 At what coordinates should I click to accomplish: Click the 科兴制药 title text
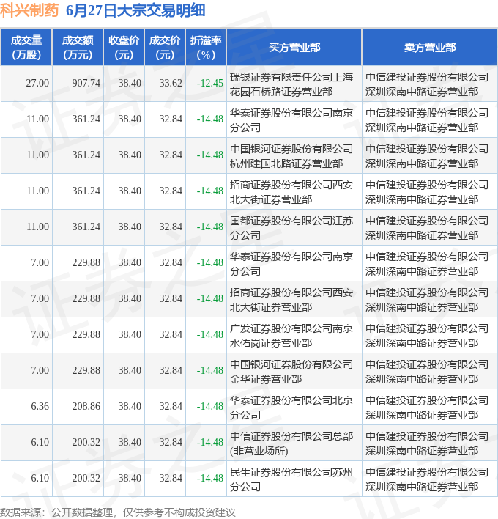coord(29,10)
